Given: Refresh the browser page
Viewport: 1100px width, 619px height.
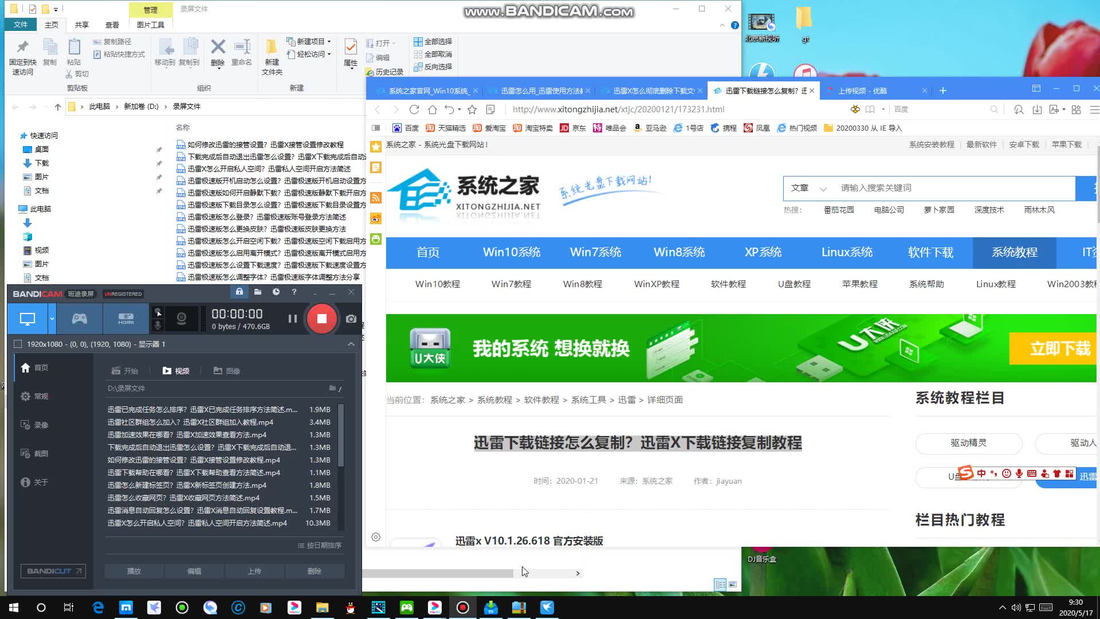Looking at the screenshot, I should [x=414, y=109].
